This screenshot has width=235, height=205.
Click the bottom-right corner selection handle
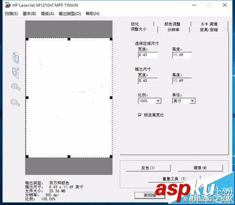(x=111, y=156)
